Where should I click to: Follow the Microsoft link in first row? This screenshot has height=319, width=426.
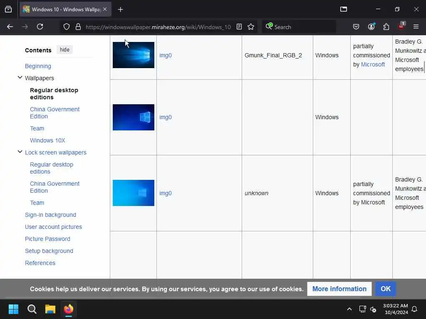tap(373, 64)
